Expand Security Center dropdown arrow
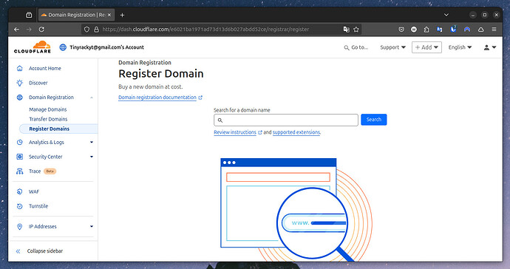510x269 pixels. click(x=92, y=157)
